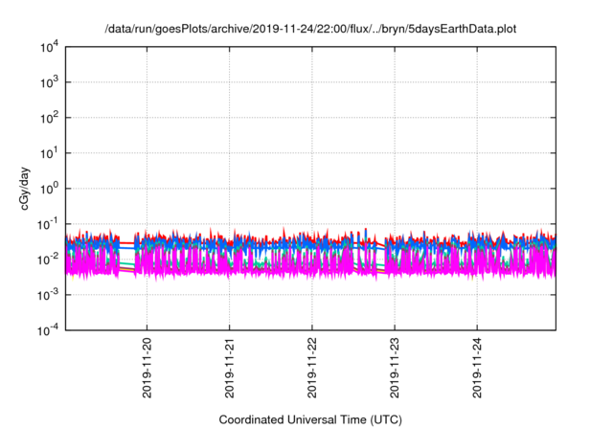Click the 10^-1 y-axis tick label
Viewport: 613px width, 429px height.
tap(48, 224)
